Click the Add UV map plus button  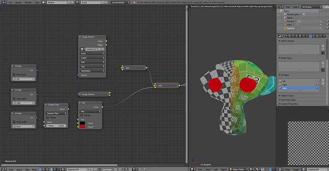pos(323,80)
